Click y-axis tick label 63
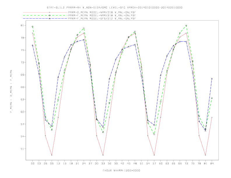231x178 pixels. 22,99
